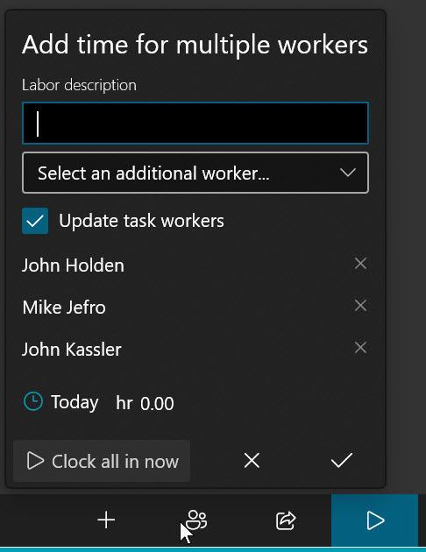Screen dimensions: 426x552
Task: Open the multiple workers icon in toolbar
Action: point(196,520)
